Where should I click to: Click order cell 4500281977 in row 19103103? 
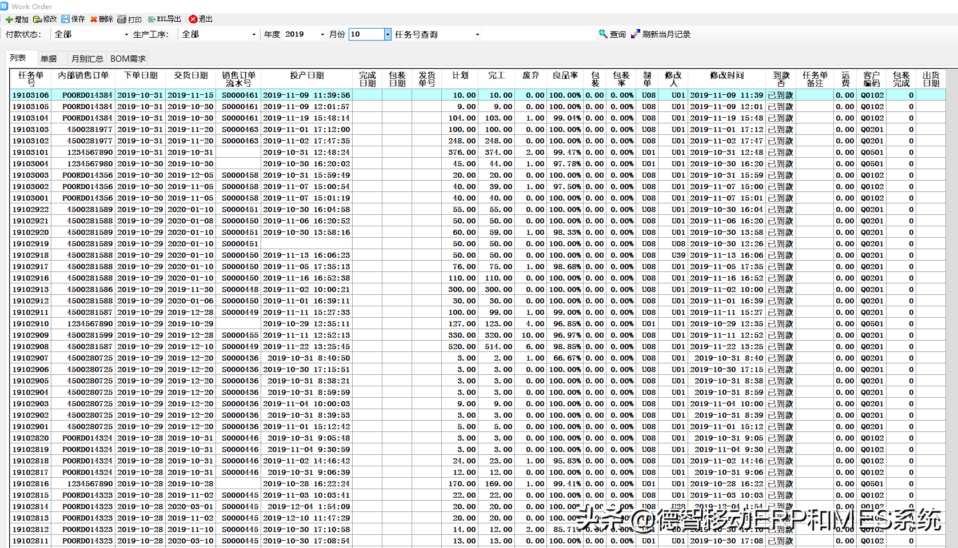(83, 129)
